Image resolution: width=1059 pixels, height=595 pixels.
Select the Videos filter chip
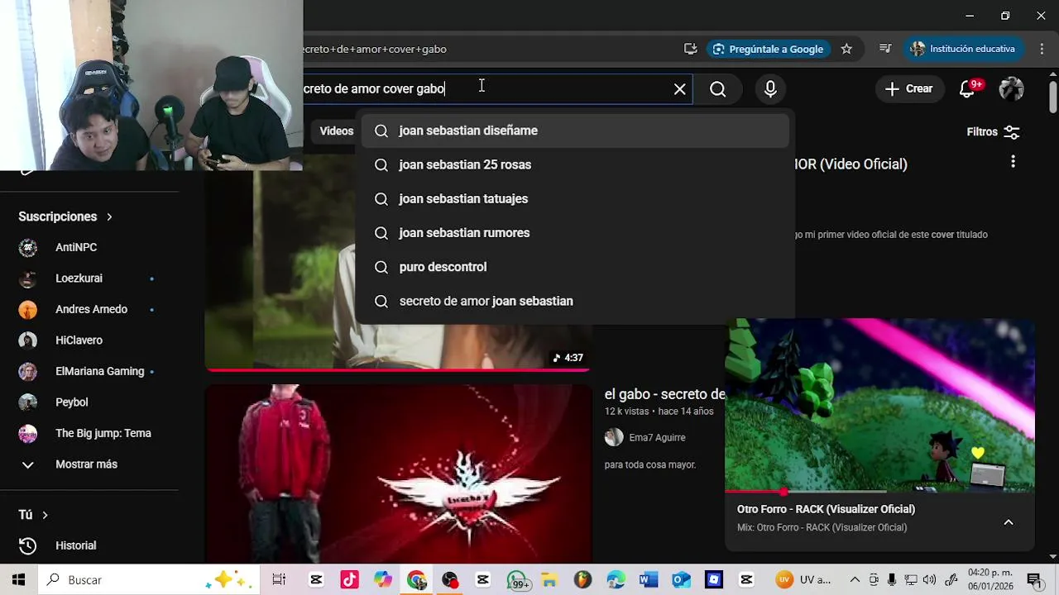pyautogui.click(x=336, y=131)
